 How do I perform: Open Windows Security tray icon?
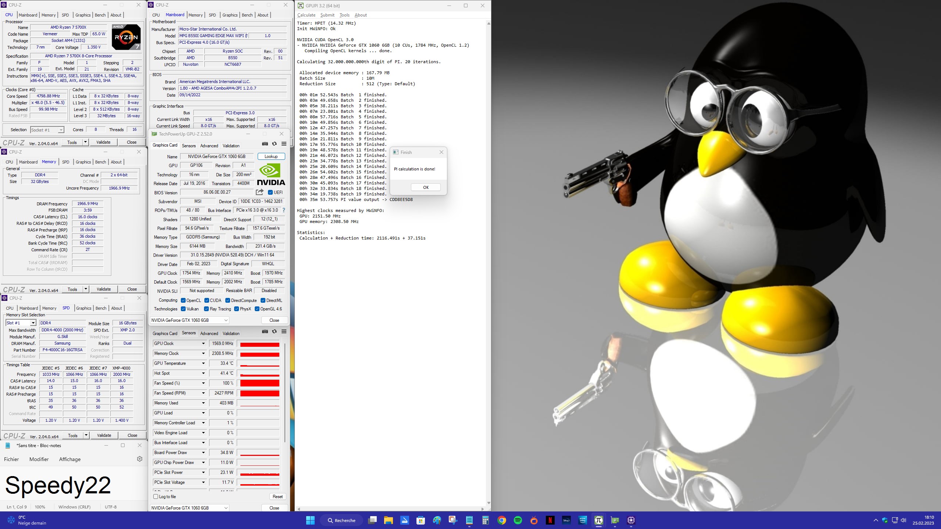click(885, 520)
